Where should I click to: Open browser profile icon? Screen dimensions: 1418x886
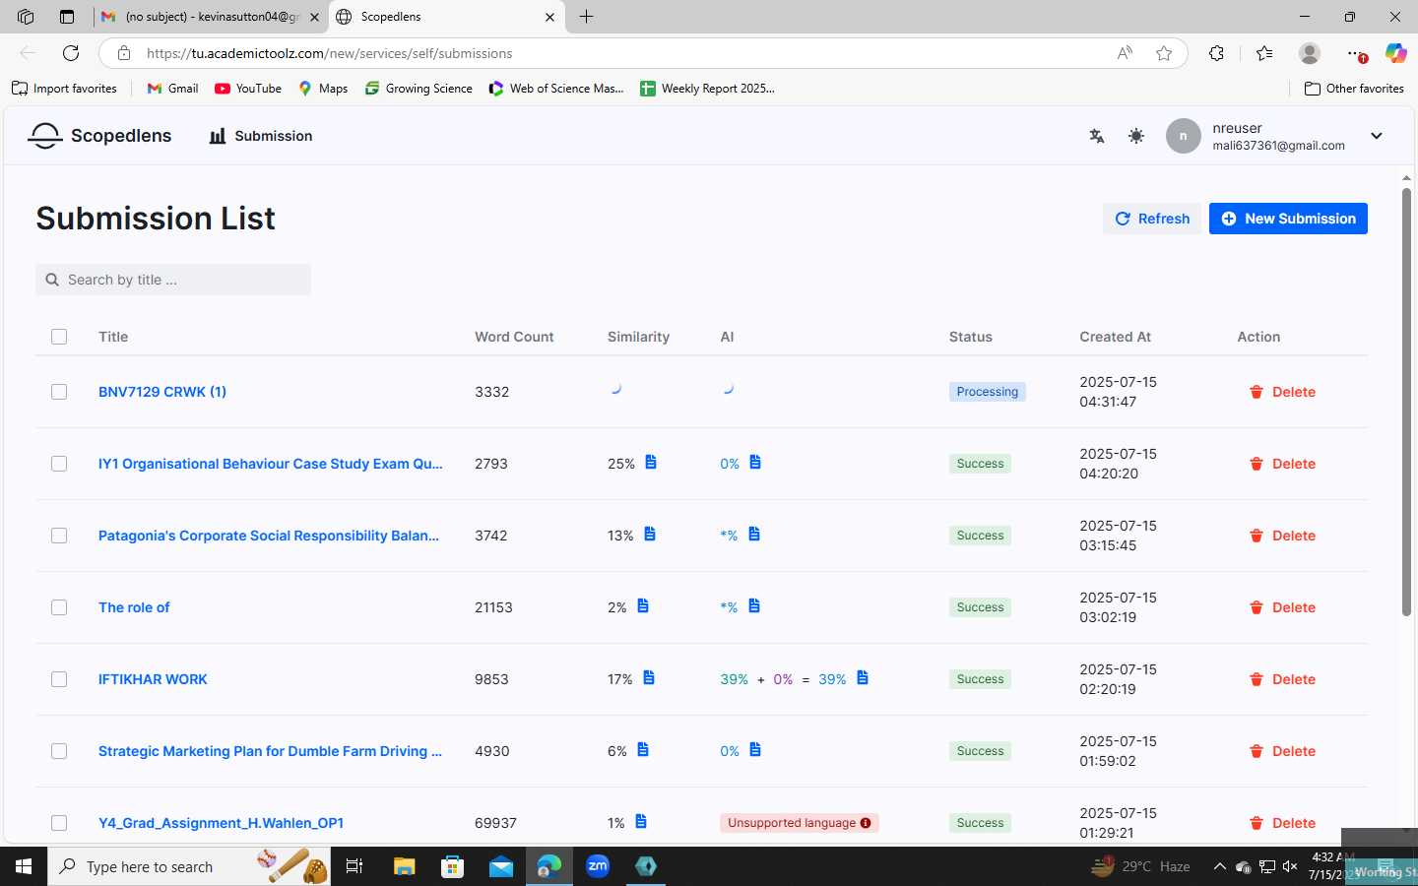click(1309, 53)
